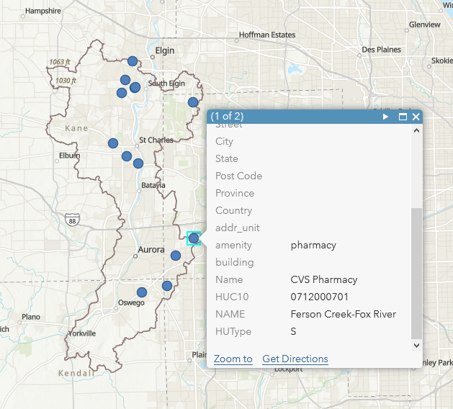Close the feature popup
453x409 pixels.
click(416, 117)
